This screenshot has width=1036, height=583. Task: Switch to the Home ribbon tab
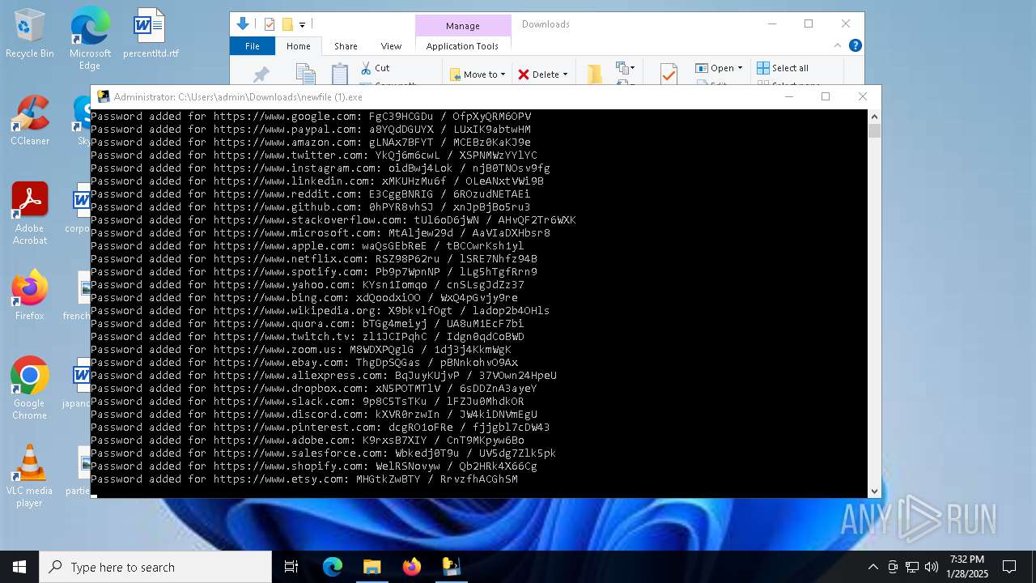[x=298, y=46]
